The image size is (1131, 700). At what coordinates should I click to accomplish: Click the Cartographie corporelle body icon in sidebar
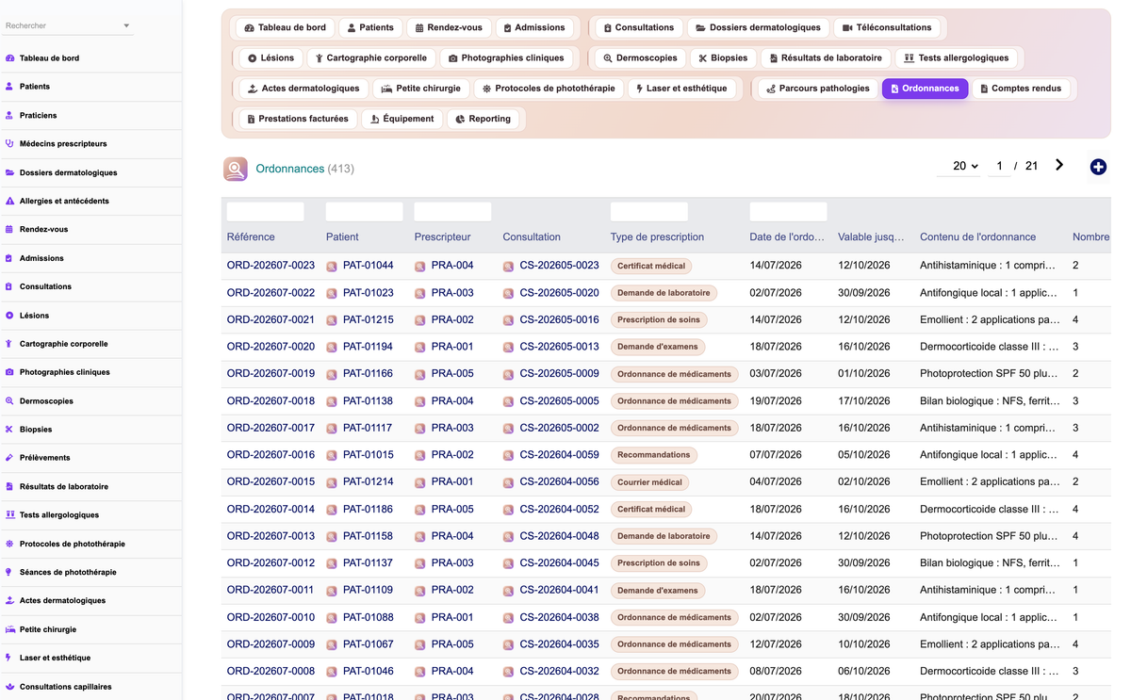pos(9,344)
